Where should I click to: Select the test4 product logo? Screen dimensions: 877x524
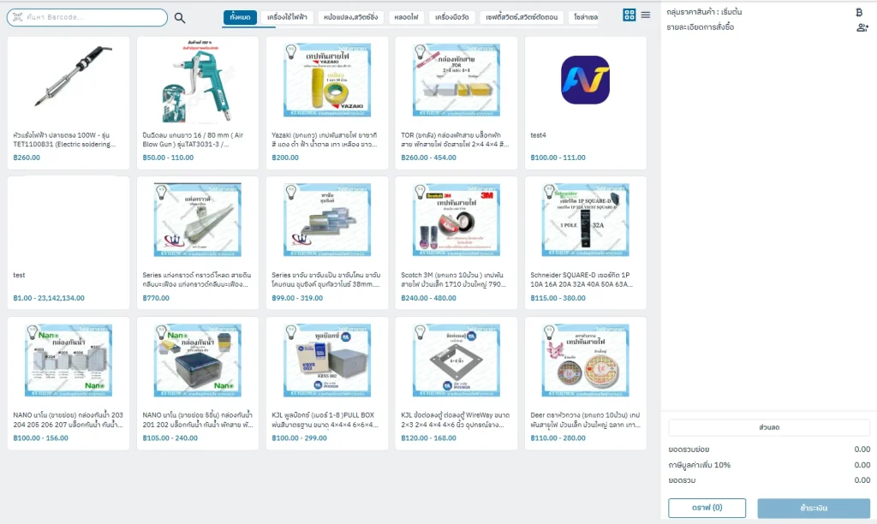tap(585, 83)
